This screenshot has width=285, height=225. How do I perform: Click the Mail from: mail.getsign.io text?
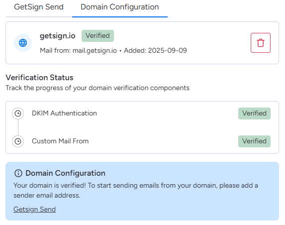click(x=79, y=50)
